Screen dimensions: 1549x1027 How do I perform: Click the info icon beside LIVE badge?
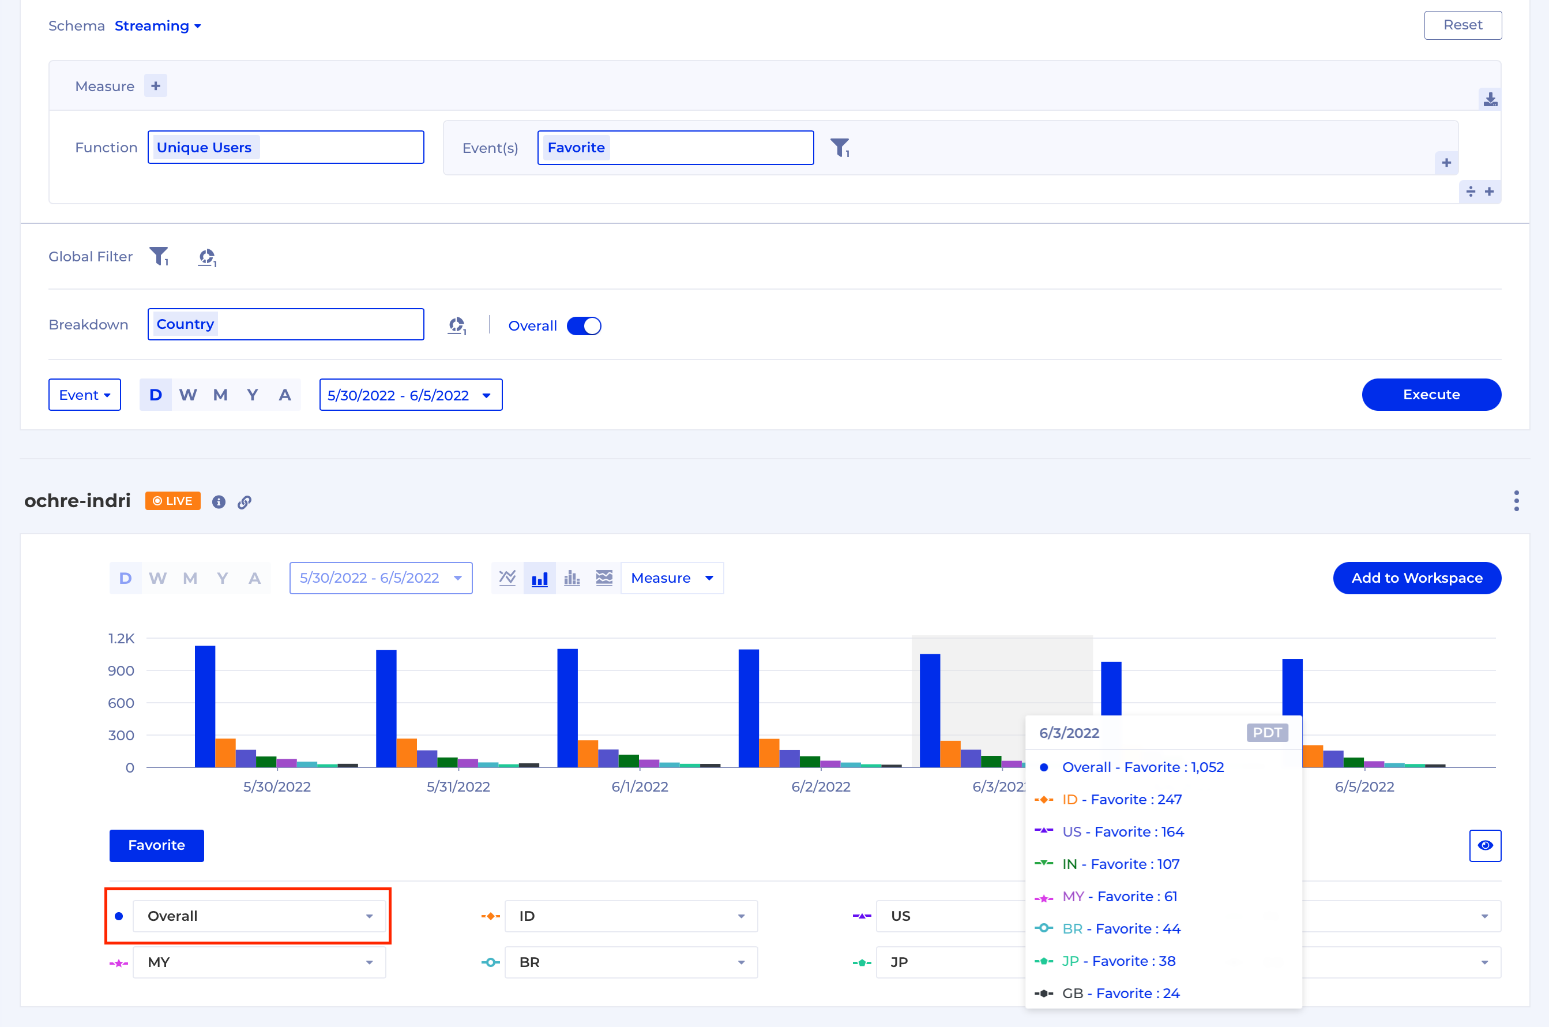219,502
